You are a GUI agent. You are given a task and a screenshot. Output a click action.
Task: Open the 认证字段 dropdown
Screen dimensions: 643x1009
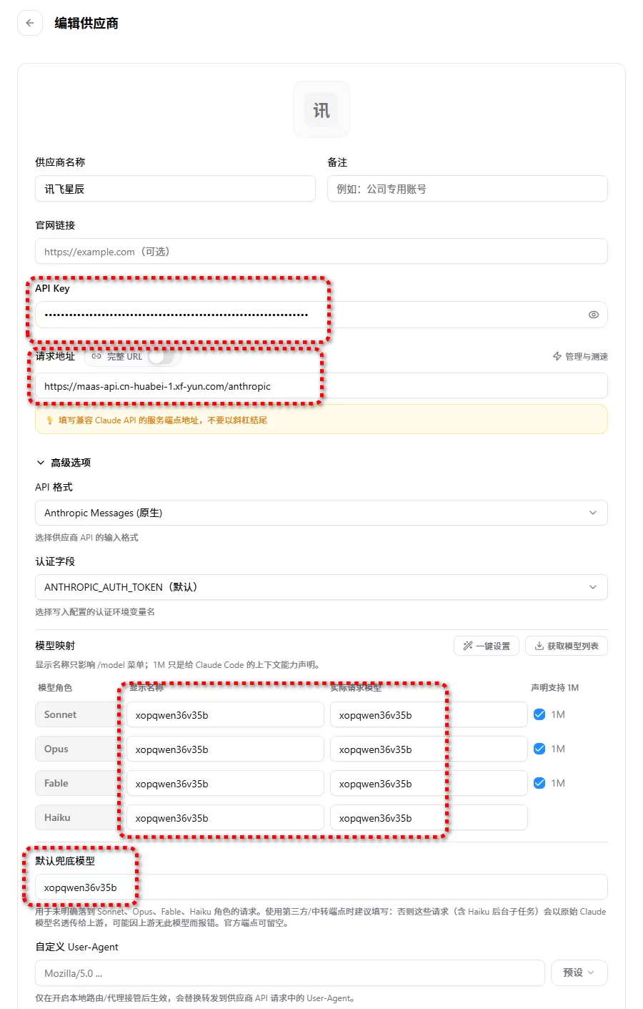coord(321,587)
